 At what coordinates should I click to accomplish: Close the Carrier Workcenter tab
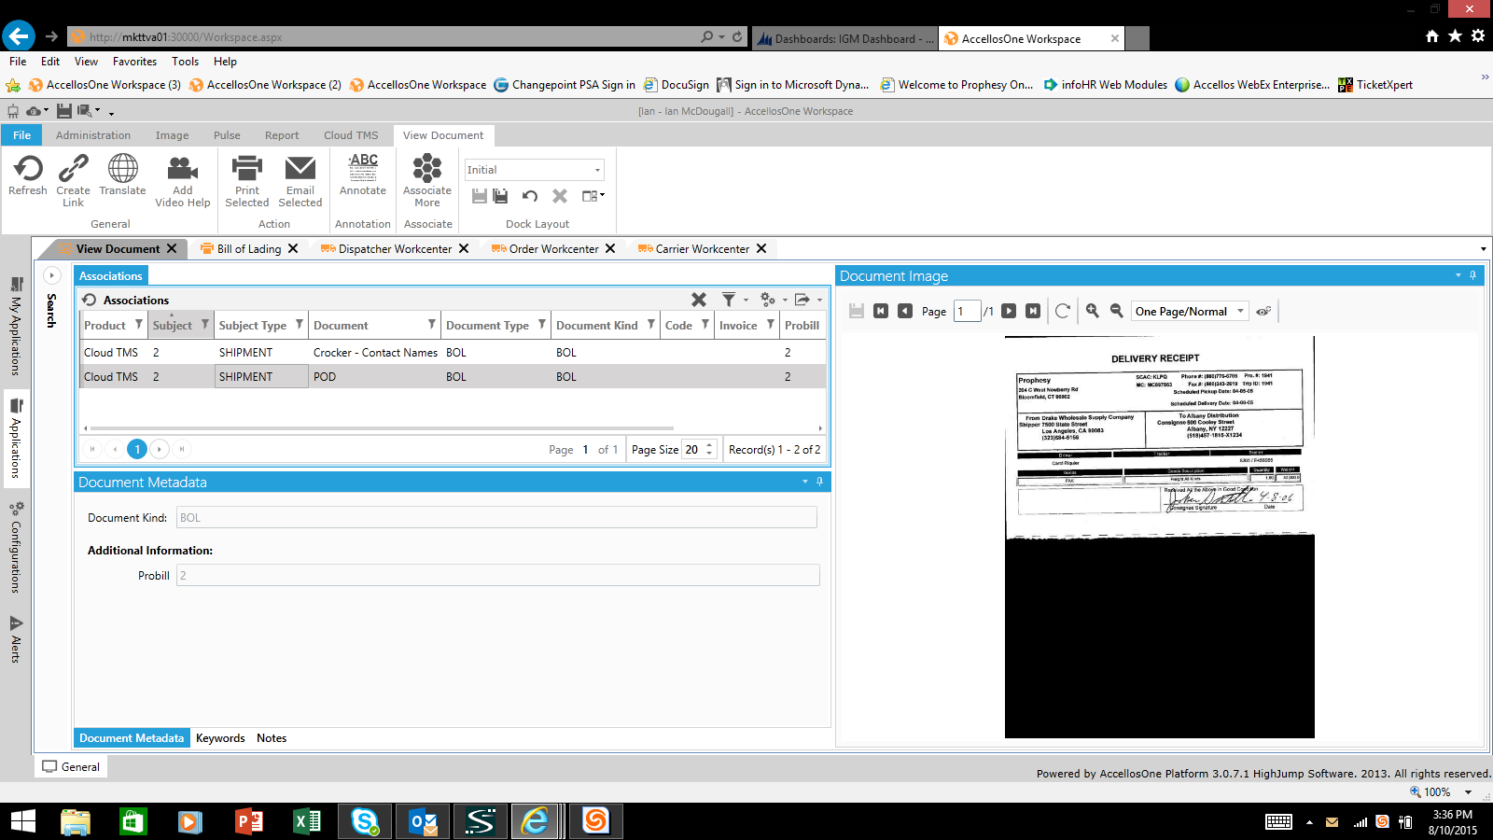coord(761,248)
